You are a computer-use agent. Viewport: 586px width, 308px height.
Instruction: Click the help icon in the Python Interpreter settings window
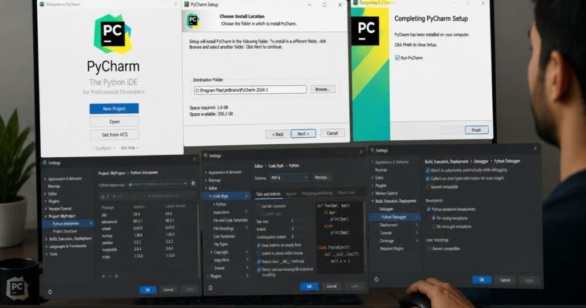click(50, 291)
